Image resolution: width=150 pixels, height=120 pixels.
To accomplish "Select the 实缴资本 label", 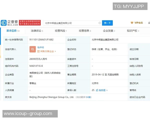I will tap(72, 59).
